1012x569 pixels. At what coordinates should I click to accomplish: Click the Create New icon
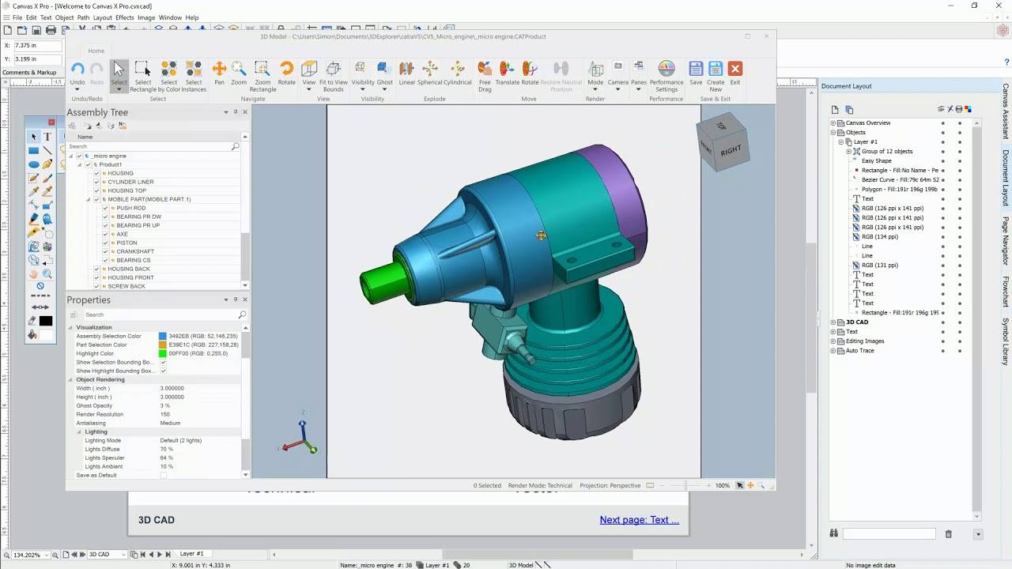tap(716, 71)
